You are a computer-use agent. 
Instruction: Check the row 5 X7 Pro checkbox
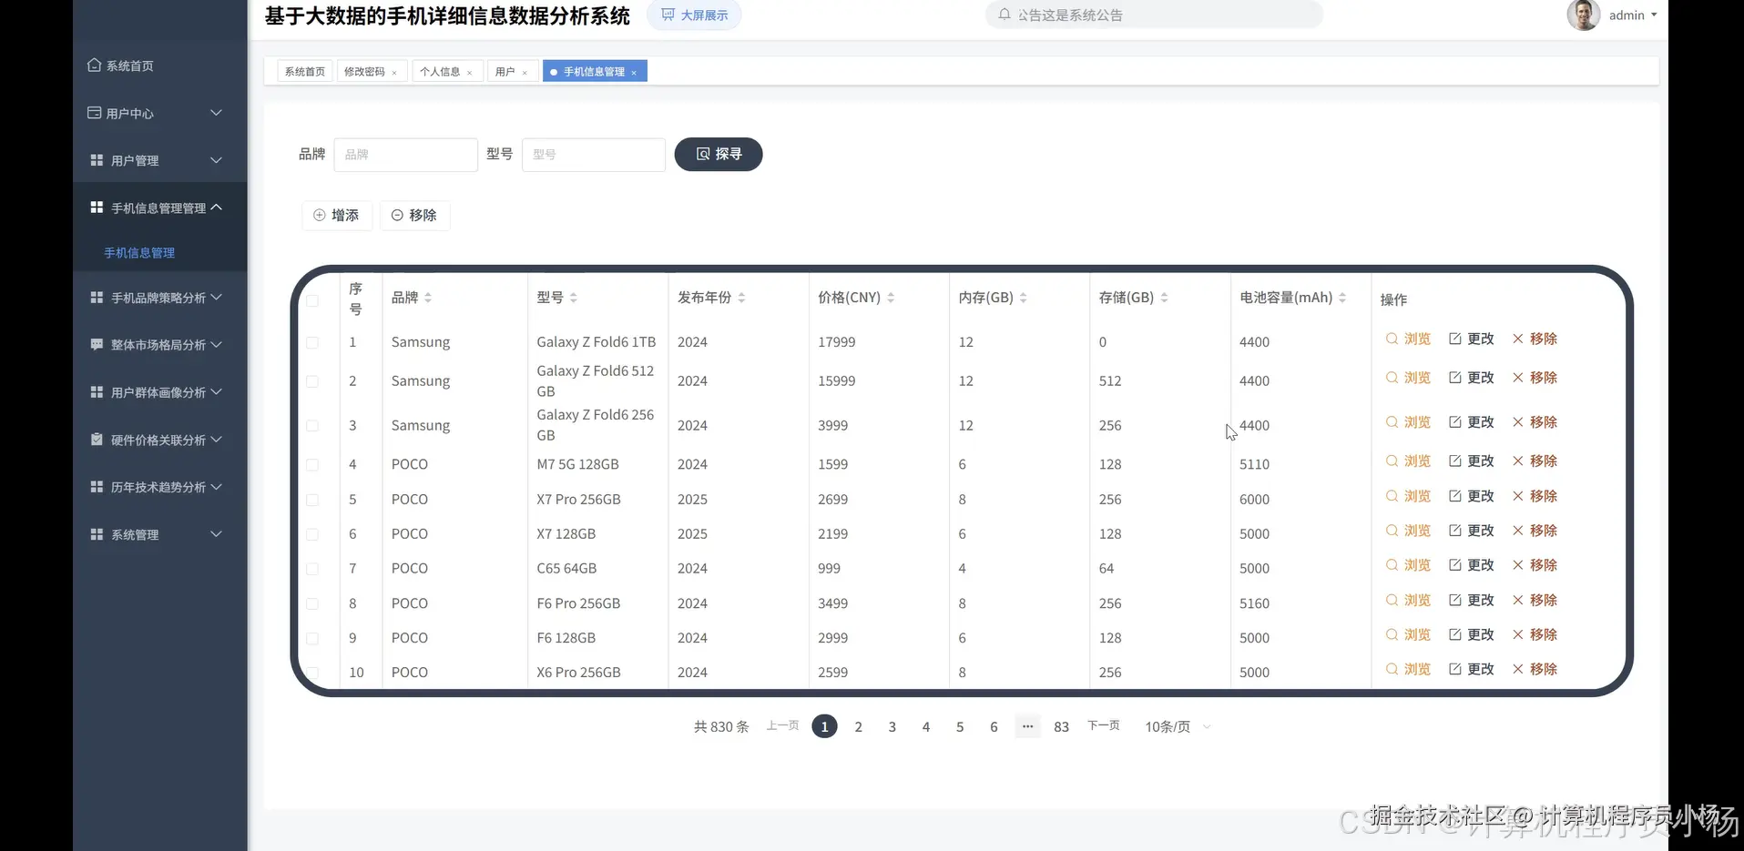coord(312,500)
